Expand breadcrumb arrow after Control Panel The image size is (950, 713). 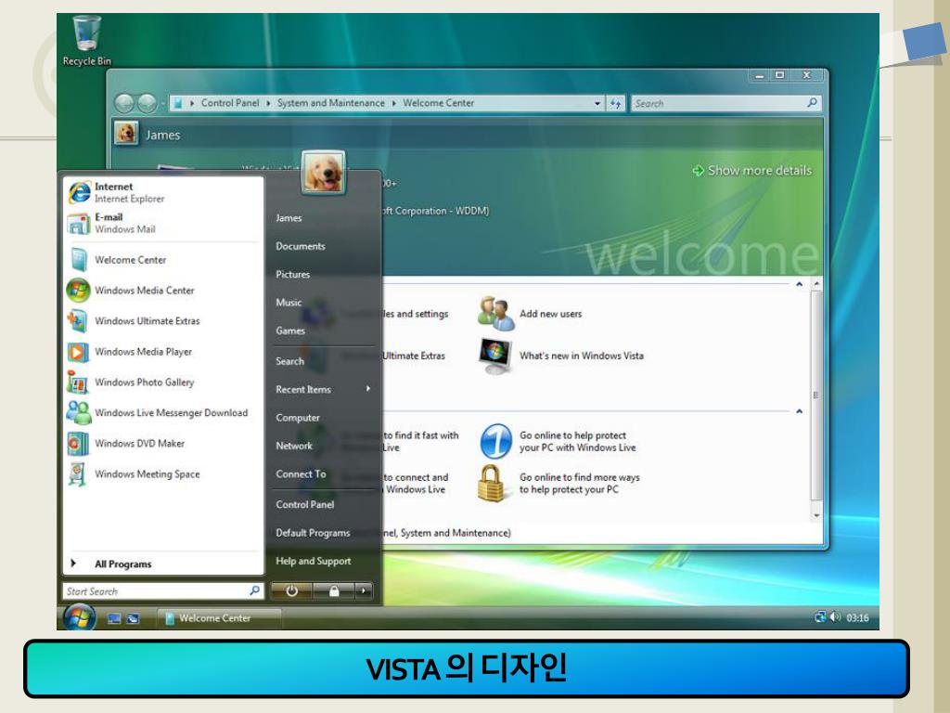click(x=268, y=104)
